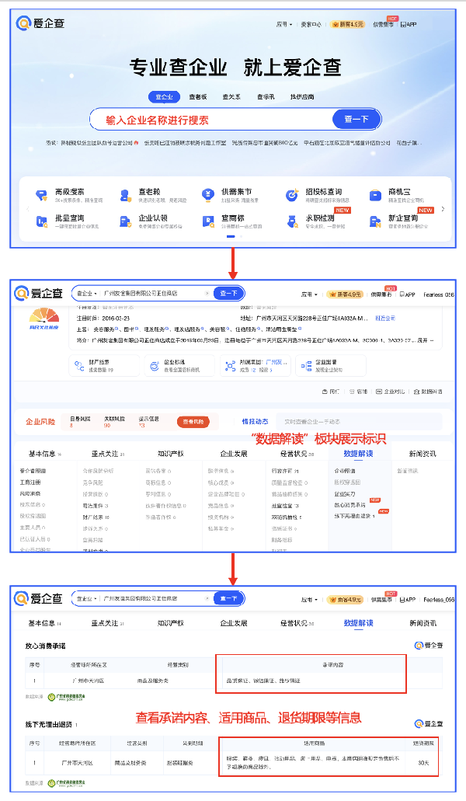This screenshot has width=466, height=801.
Task: Click the 爱企查 logo on the bottom page
Action: (39, 598)
